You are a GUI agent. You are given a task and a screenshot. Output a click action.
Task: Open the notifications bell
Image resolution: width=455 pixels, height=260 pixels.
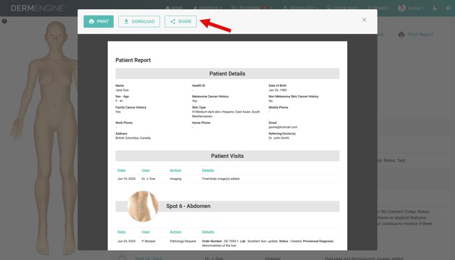434,8
